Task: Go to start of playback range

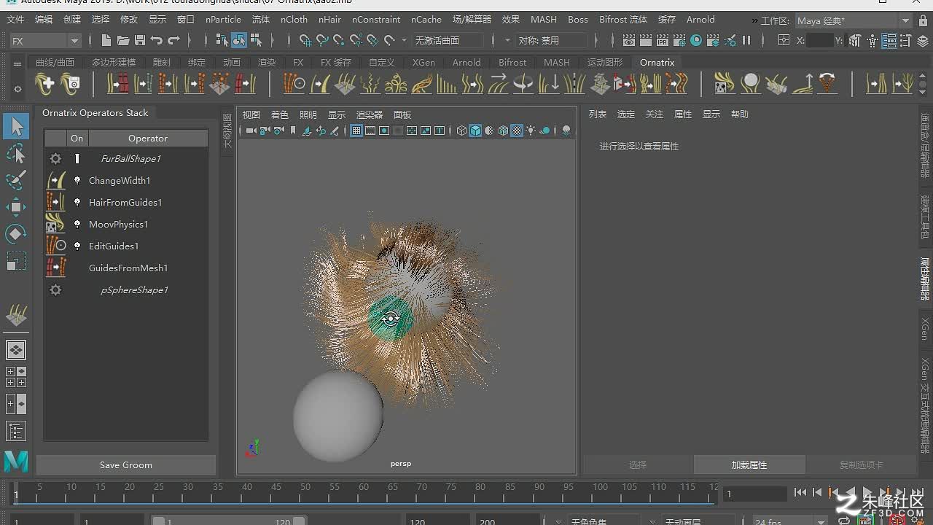Action: [x=800, y=494]
